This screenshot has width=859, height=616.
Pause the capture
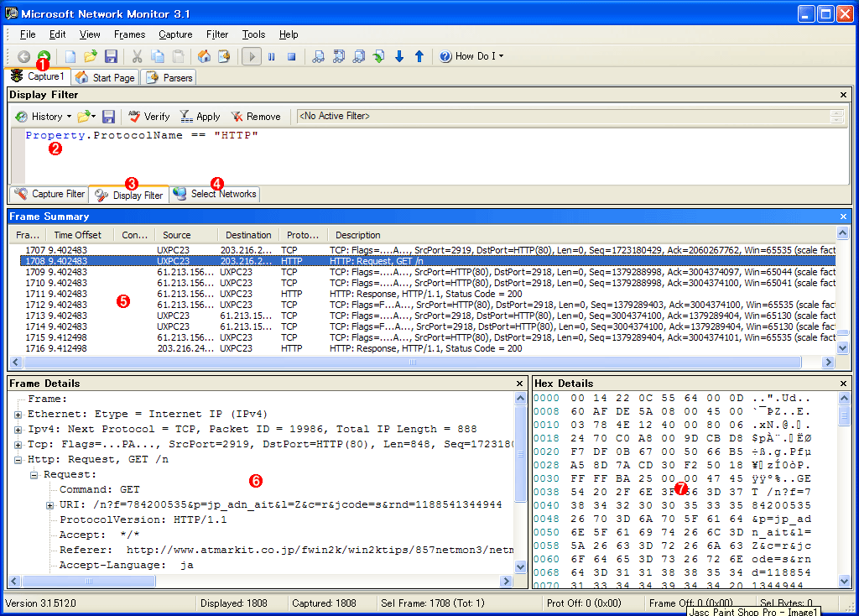(272, 56)
